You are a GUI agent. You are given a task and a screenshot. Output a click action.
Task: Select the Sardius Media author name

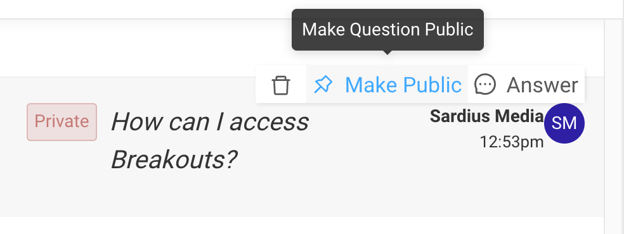click(x=486, y=116)
